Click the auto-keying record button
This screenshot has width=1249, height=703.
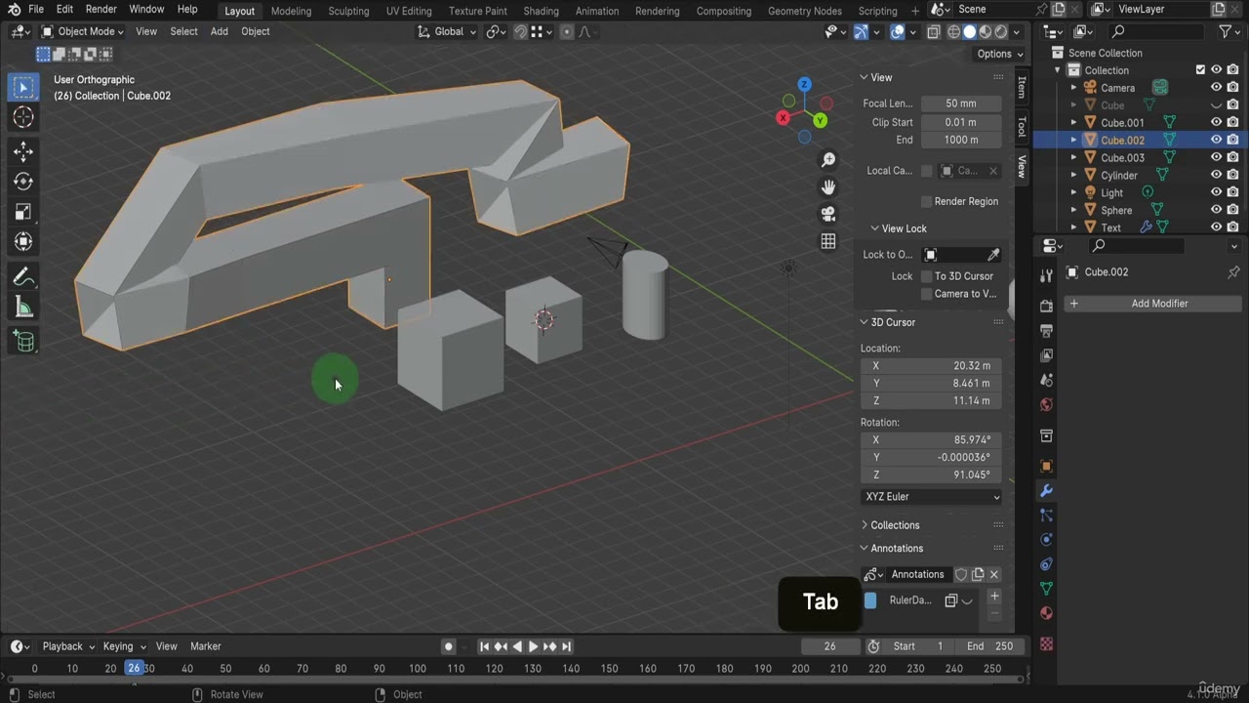point(449,646)
